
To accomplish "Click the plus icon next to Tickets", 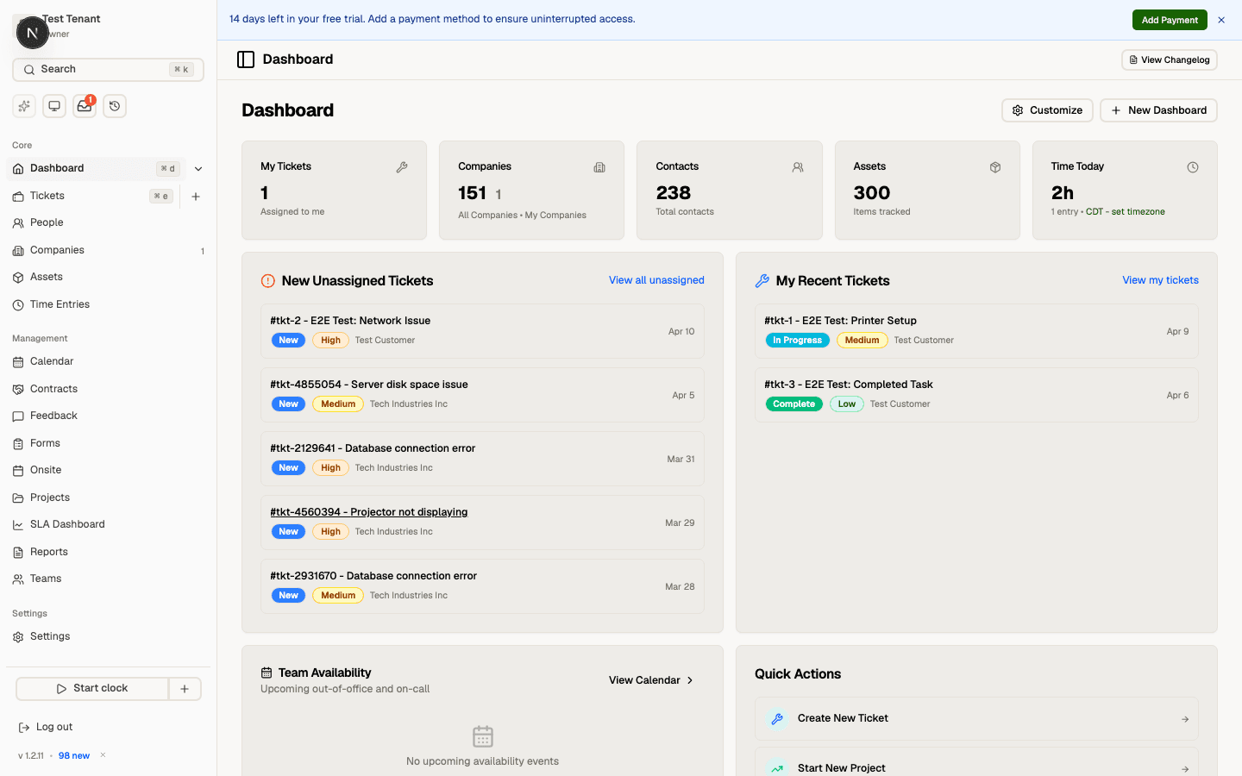I will click(x=196, y=197).
